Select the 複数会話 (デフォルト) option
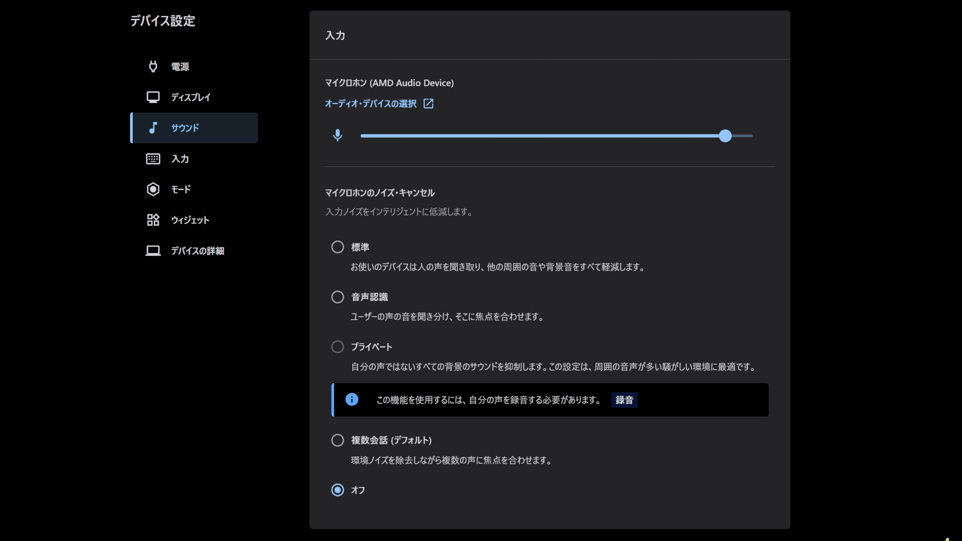962x541 pixels. point(337,440)
